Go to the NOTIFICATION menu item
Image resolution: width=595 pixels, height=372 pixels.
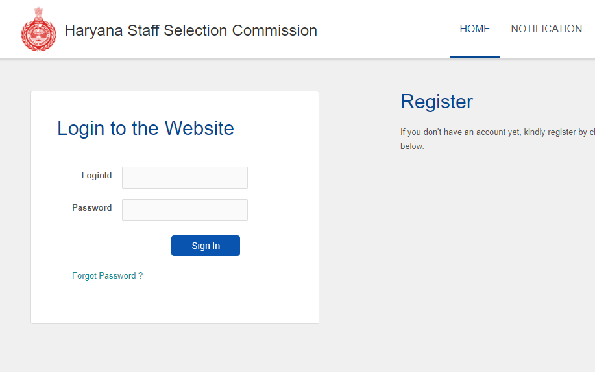point(546,29)
